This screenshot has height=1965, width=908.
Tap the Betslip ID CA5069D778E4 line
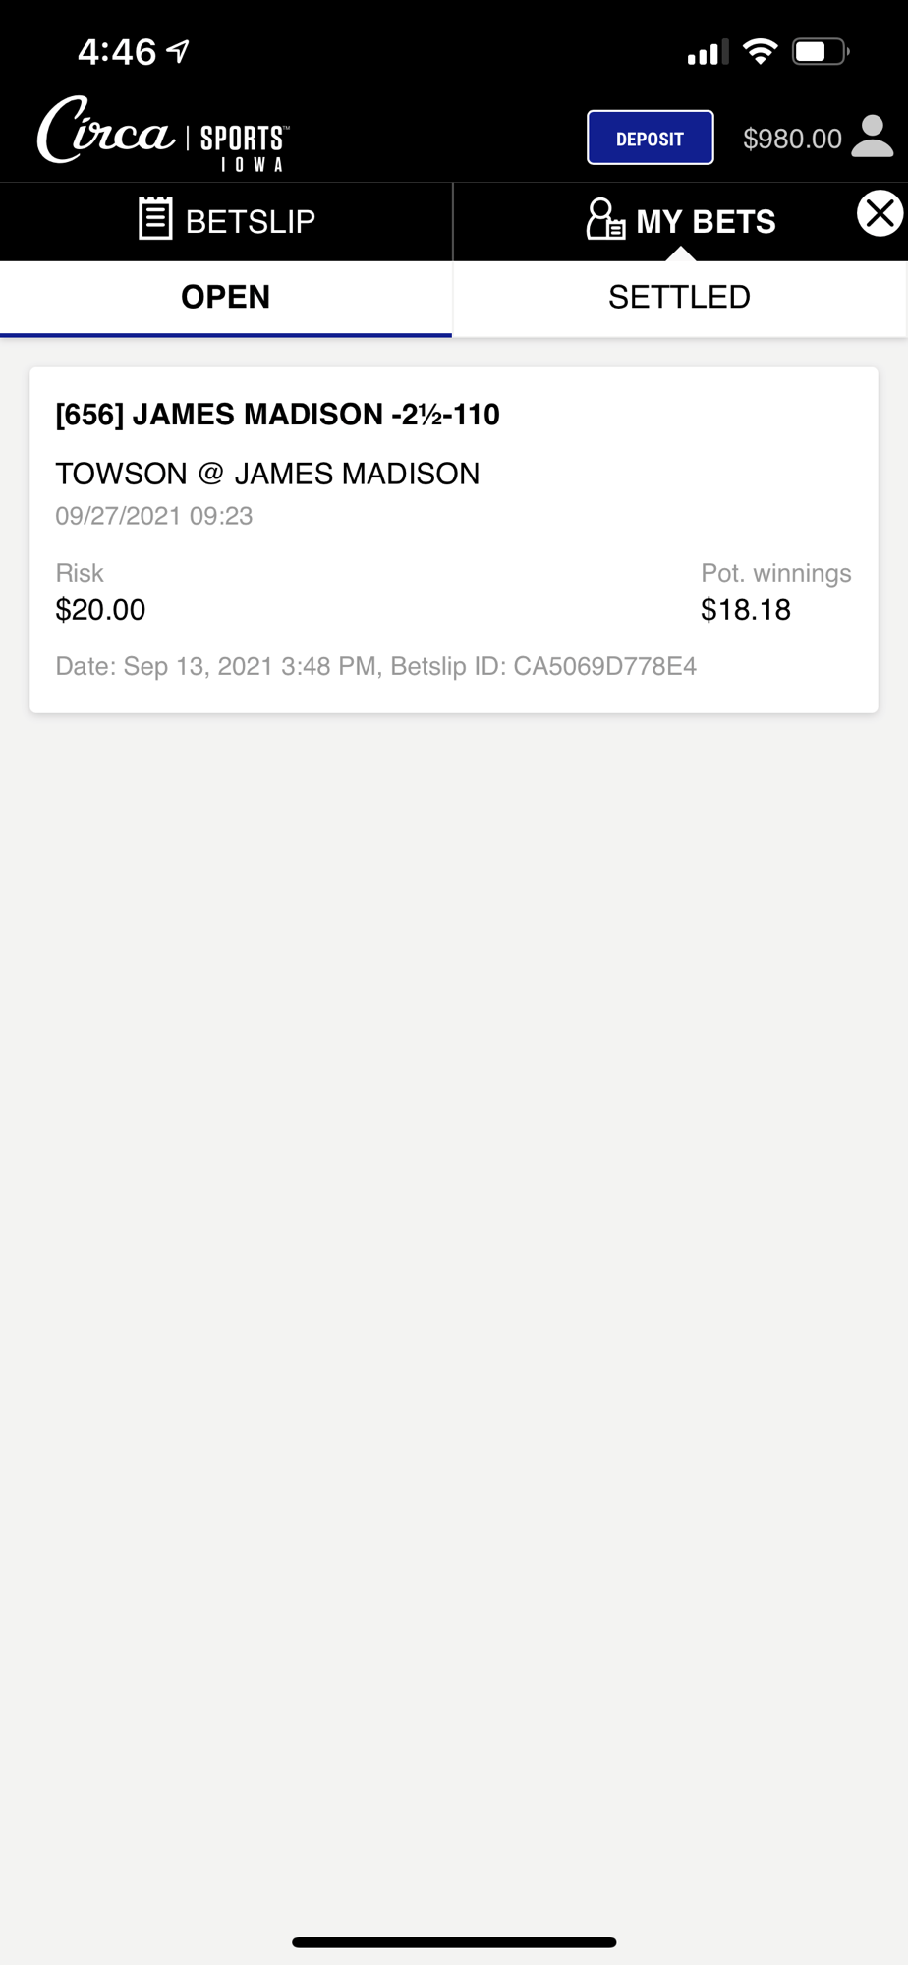point(375,666)
